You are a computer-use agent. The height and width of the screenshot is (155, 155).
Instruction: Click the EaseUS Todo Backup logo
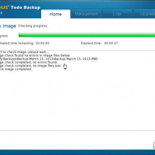point(20,7)
